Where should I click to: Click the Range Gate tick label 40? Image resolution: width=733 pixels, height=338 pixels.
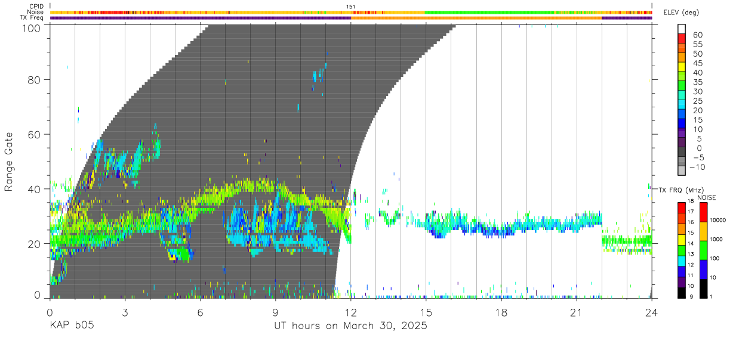(35, 189)
